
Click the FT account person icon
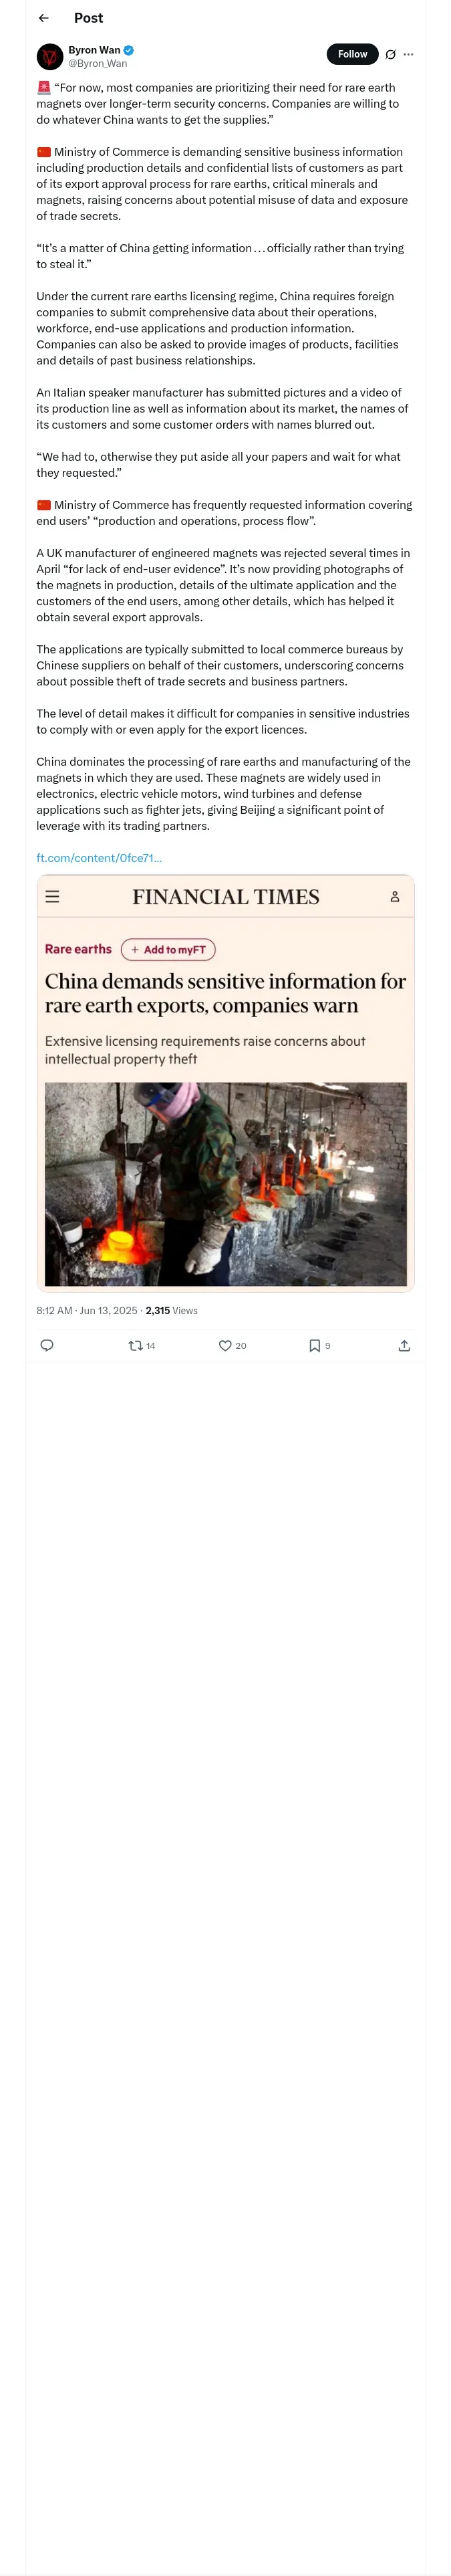click(395, 897)
